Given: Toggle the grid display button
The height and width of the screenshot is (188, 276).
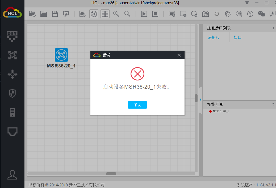Looking at the screenshot, I should [x=105, y=14].
